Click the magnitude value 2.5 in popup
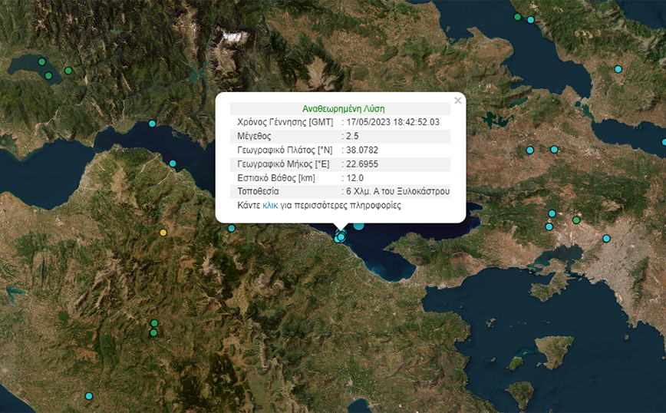Screen dimensions: 666x413 (x=352, y=136)
